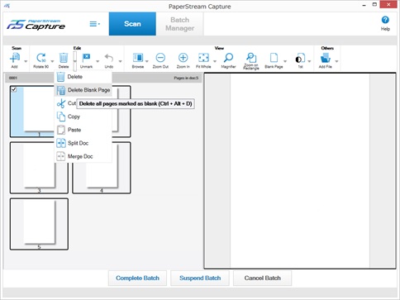Expand the Add File dropdown arrow
Screen dimensions: 400x300
point(336,61)
